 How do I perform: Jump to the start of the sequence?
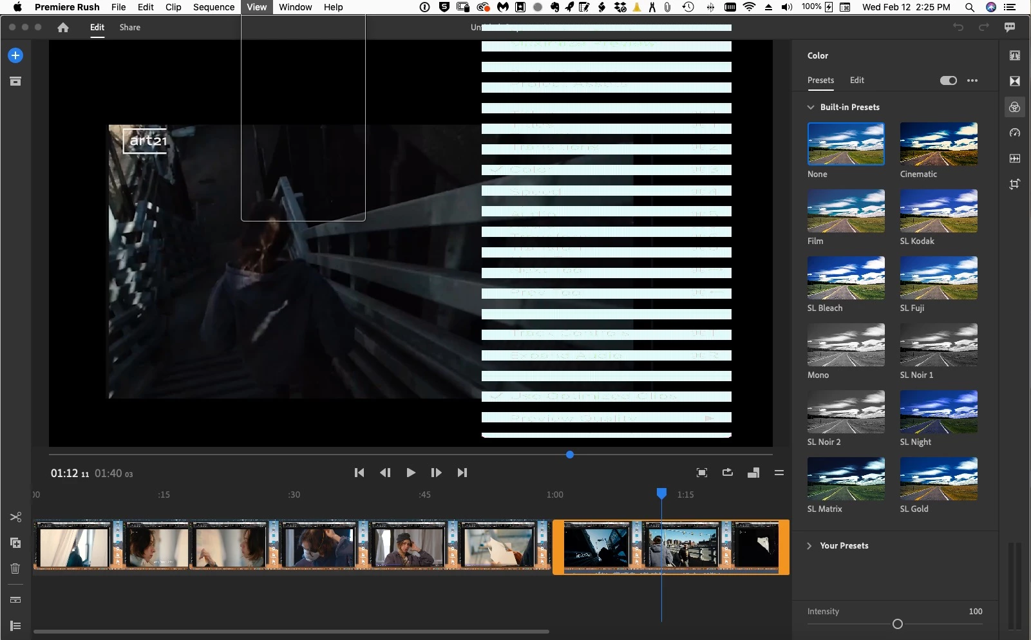click(x=359, y=473)
